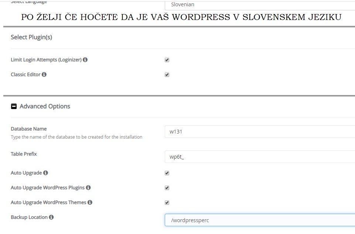Select the Database Name label
Viewport: 355px width, 234px height.
pyautogui.click(x=29, y=129)
